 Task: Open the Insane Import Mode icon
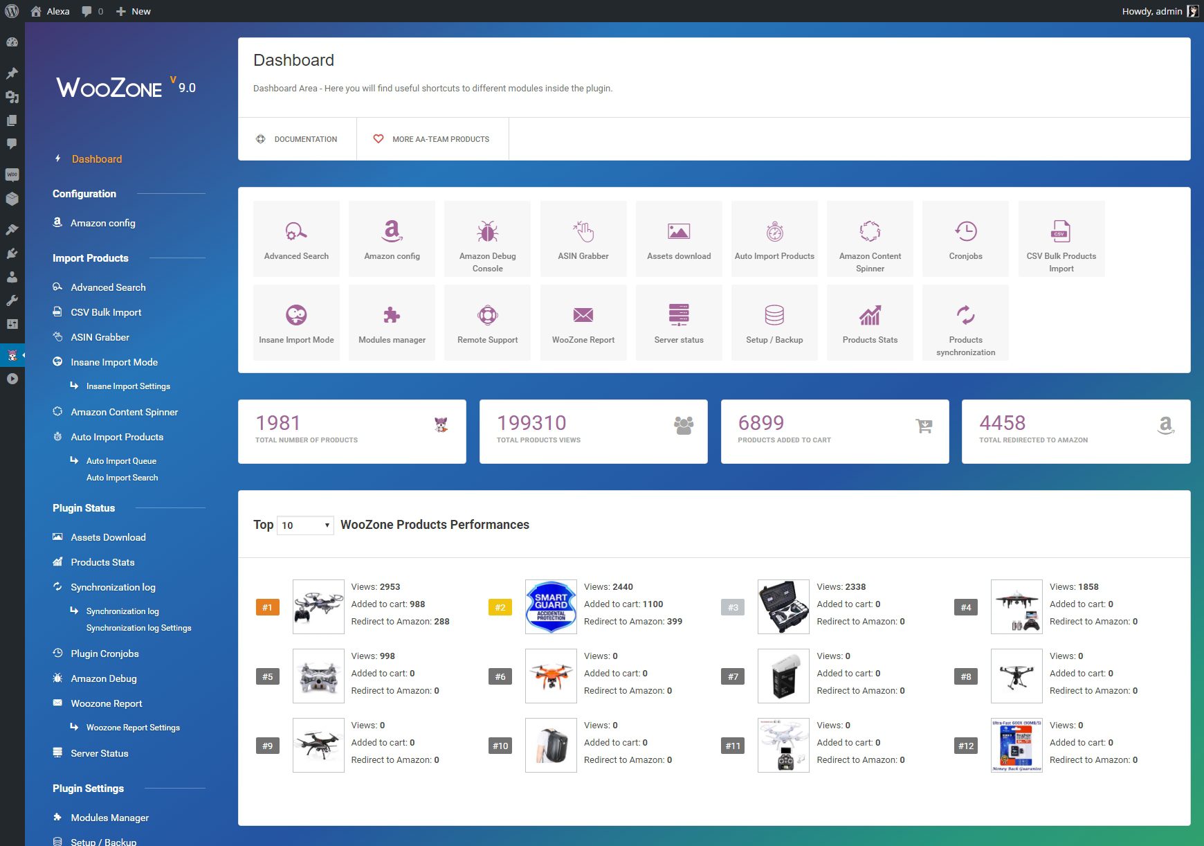coord(296,322)
